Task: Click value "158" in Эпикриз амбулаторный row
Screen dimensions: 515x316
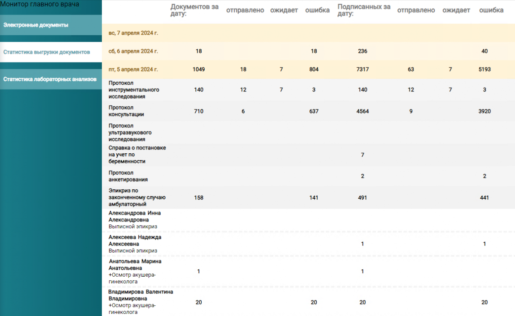Action: (199, 198)
